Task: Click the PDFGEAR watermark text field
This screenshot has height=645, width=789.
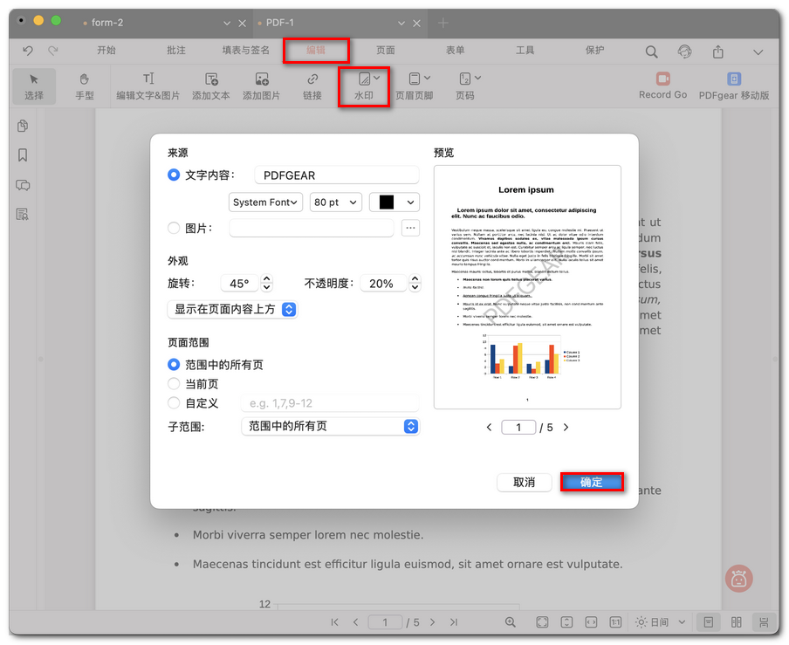Action: tap(336, 175)
